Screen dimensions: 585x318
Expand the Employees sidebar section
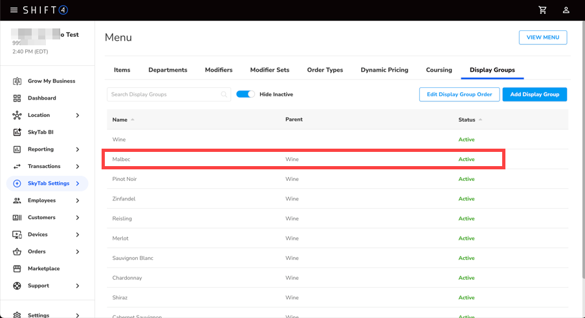pyautogui.click(x=78, y=200)
